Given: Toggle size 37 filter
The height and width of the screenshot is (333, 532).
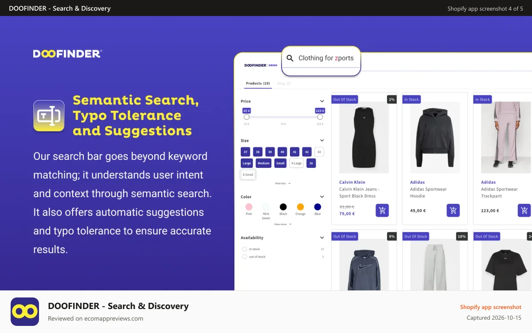Looking at the screenshot, I should click(x=246, y=152).
